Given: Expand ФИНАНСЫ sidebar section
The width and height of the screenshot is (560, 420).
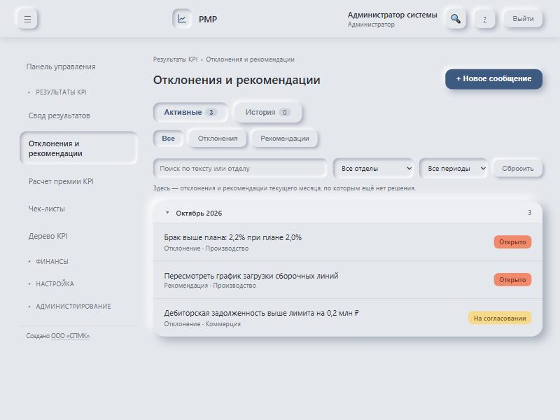Looking at the screenshot, I should tap(52, 261).
